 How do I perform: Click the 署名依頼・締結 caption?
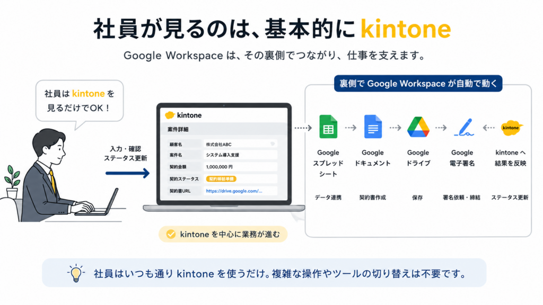pos(462,198)
